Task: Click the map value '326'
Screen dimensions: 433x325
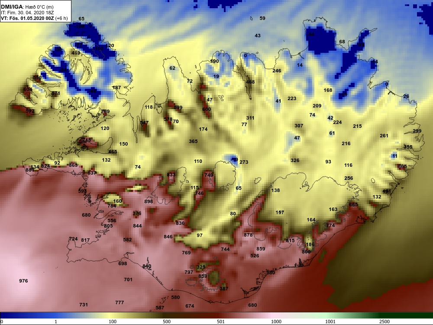Action: [295, 160]
